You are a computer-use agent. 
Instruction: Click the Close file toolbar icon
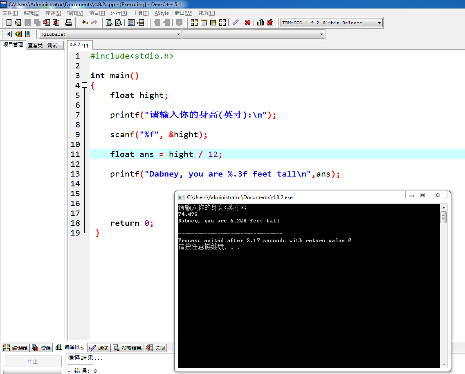pyautogui.click(x=47, y=23)
